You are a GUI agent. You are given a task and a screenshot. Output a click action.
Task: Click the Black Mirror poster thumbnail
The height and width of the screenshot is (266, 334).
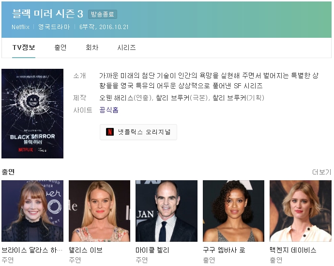32,113
